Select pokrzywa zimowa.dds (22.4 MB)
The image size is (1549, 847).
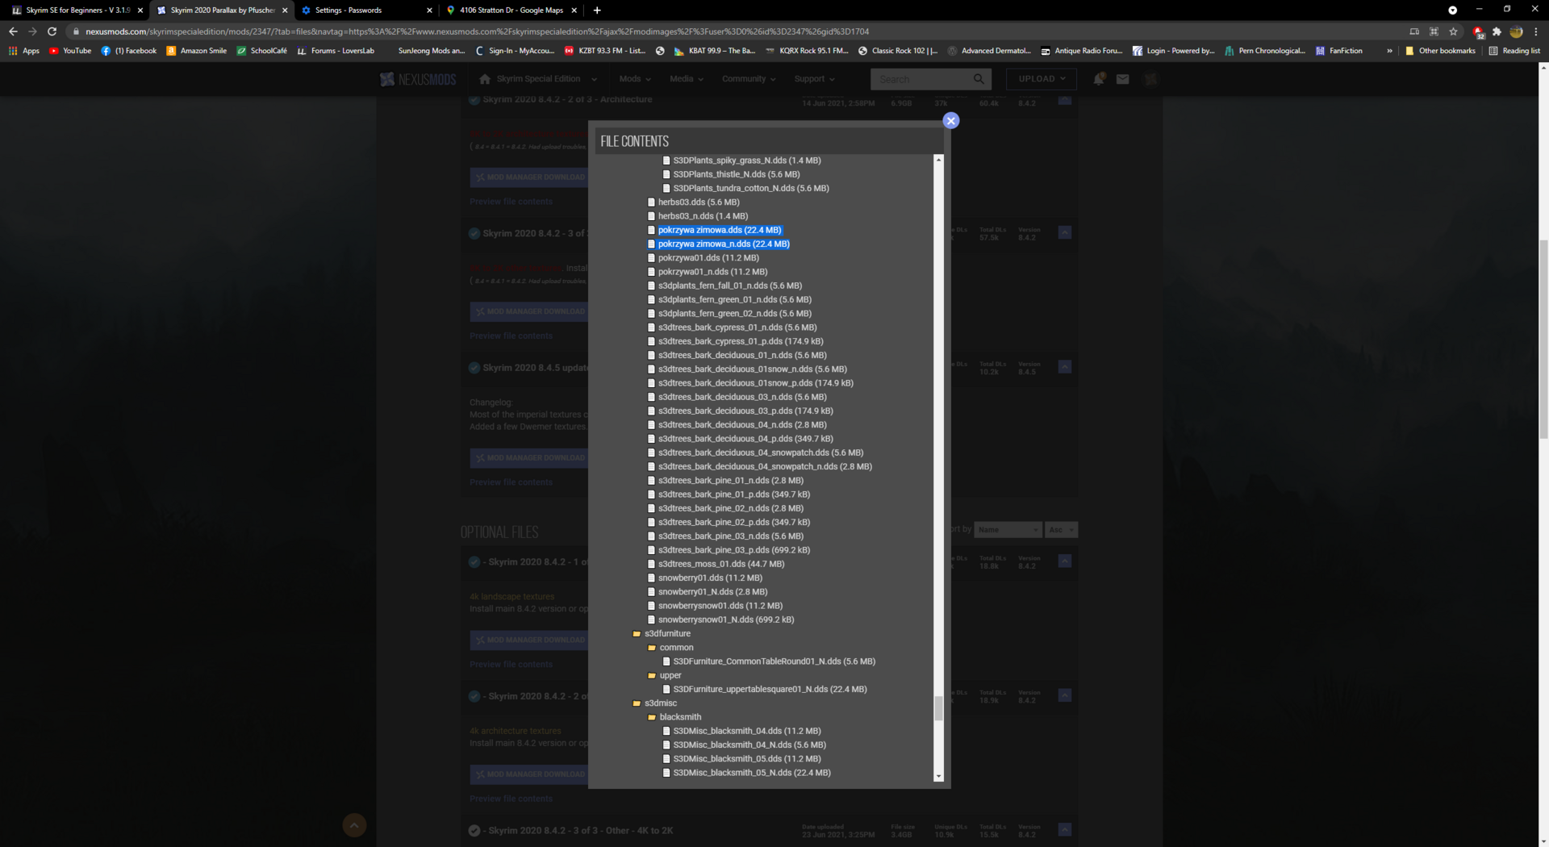point(720,230)
